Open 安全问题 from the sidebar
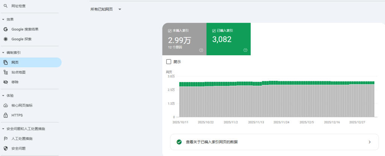This screenshot has height=156, width=385. (x=18, y=148)
